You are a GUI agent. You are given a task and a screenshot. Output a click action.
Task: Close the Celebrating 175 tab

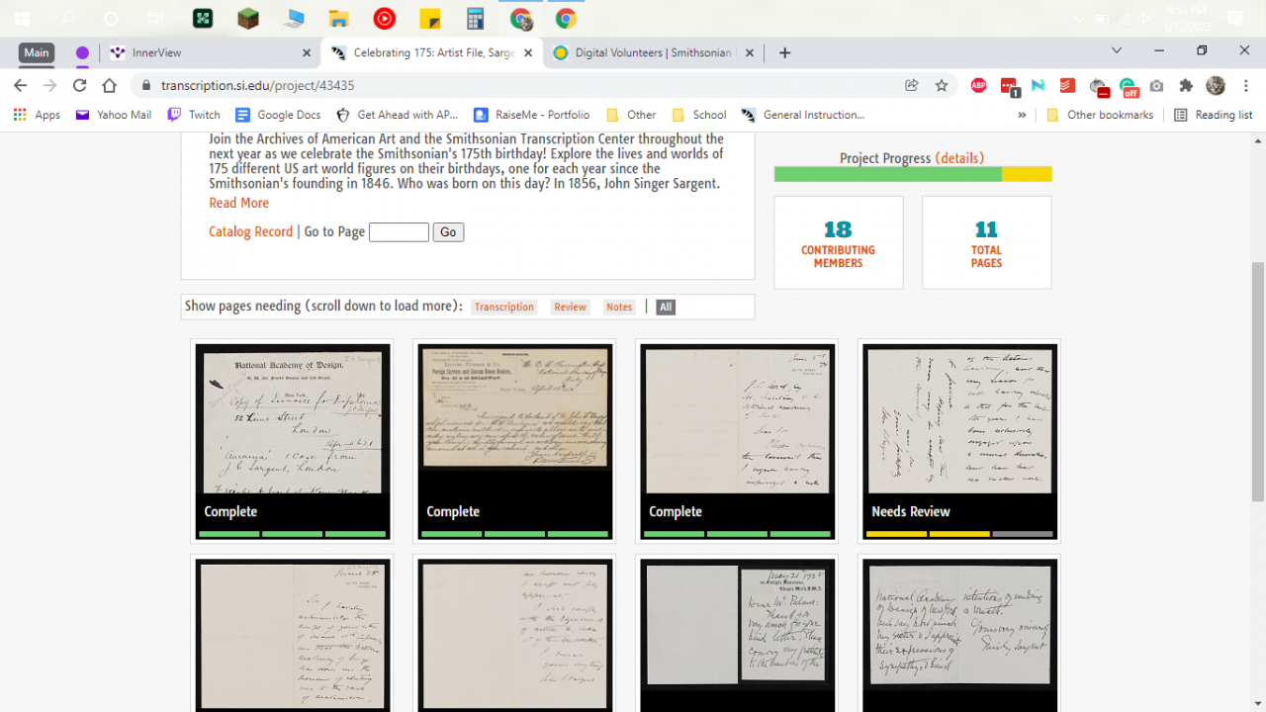[x=529, y=53]
